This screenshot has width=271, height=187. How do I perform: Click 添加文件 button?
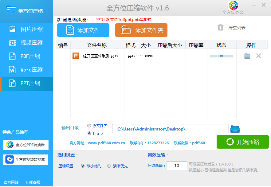(x=83, y=30)
